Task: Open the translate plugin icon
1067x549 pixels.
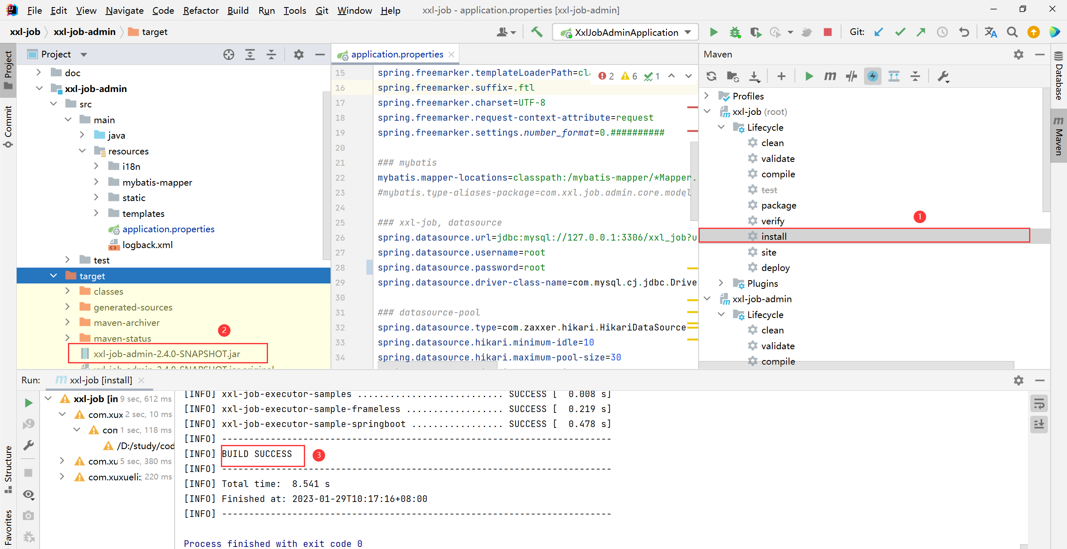Action: [x=991, y=32]
